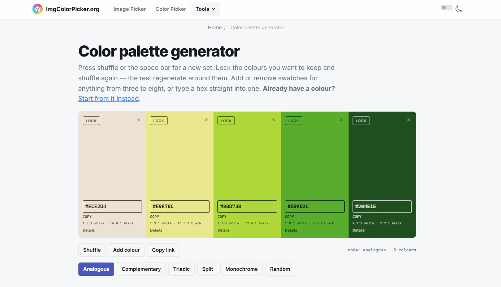Expand Details under #E9E78C
The image size is (501, 287).
coord(156,230)
